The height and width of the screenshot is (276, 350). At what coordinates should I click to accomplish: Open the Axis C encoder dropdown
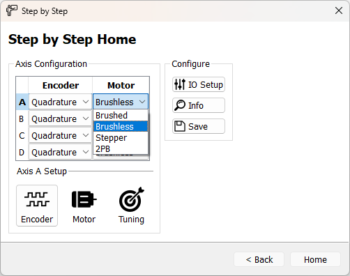tap(60, 135)
